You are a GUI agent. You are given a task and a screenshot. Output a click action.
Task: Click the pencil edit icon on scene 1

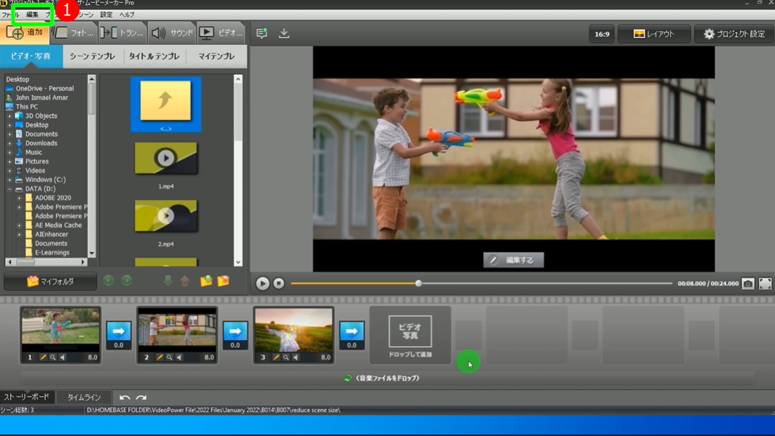pyautogui.click(x=43, y=357)
